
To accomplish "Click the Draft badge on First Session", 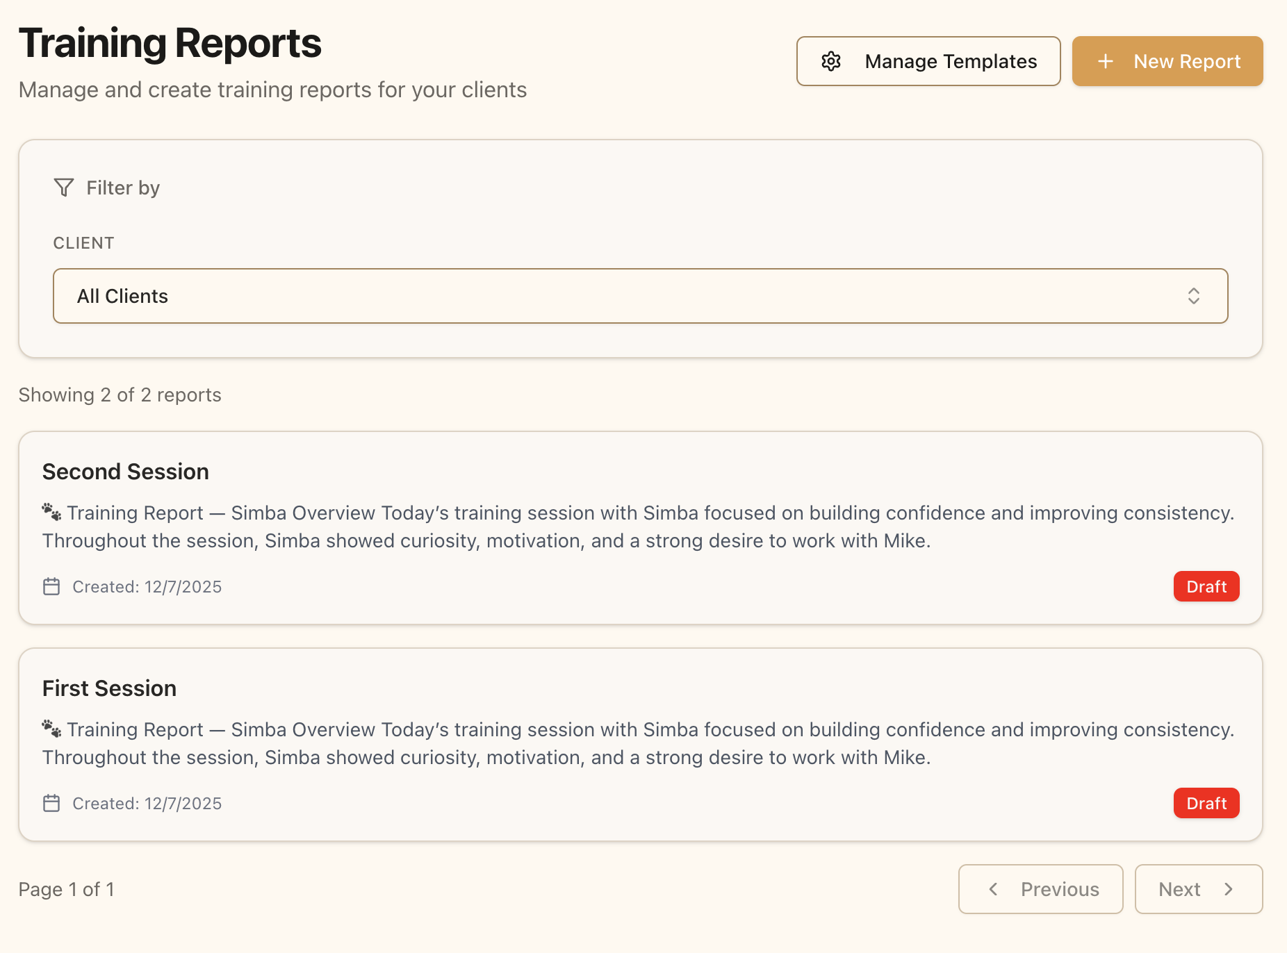I will [x=1206, y=803].
